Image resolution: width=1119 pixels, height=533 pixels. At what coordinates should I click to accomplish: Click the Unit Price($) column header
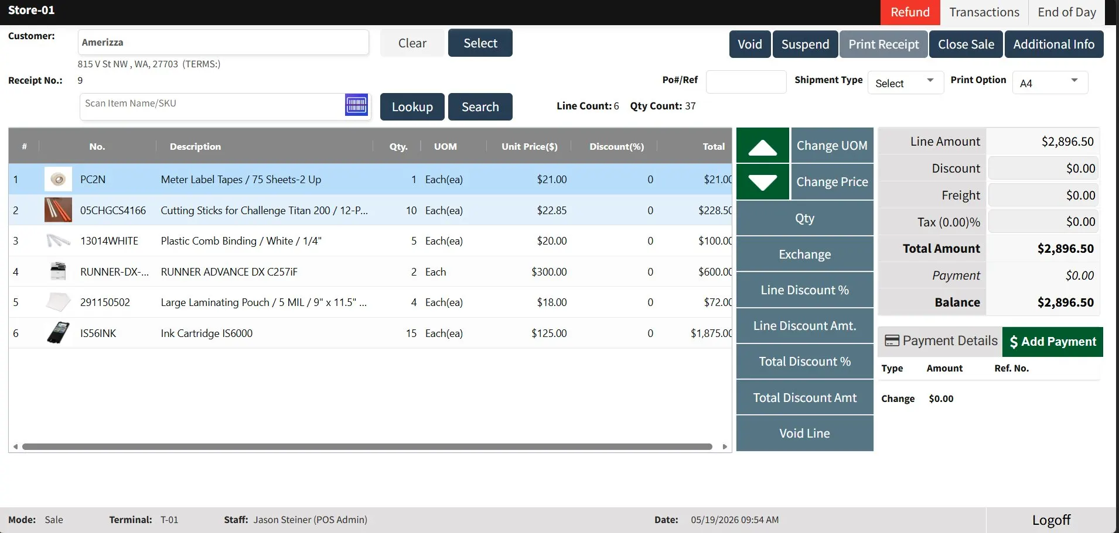tap(529, 146)
